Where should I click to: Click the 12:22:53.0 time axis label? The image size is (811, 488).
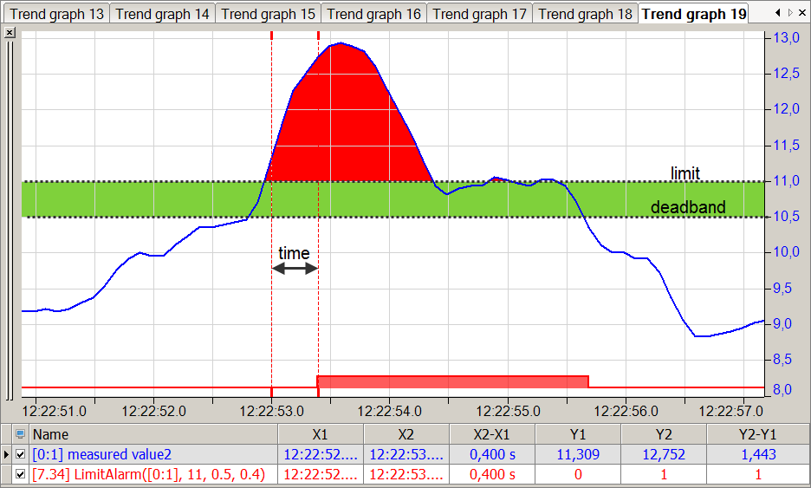point(271,411)
